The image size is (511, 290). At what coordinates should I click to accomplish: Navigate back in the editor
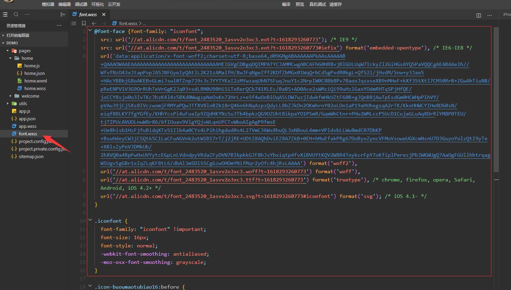94,23
